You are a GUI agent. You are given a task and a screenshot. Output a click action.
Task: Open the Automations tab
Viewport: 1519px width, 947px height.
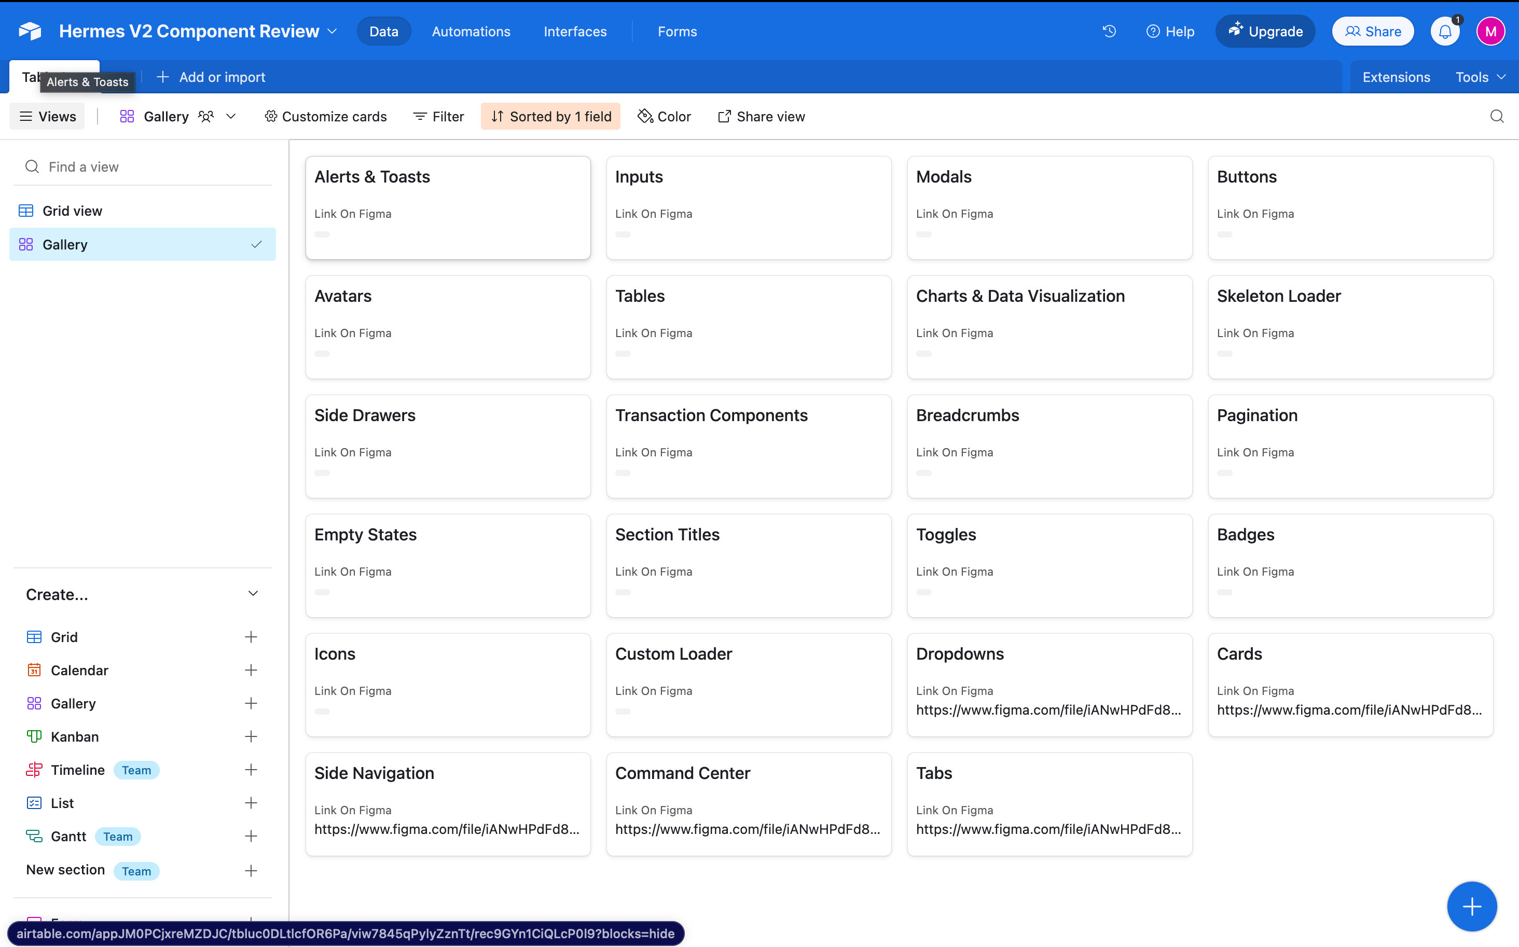click(471, 31)
